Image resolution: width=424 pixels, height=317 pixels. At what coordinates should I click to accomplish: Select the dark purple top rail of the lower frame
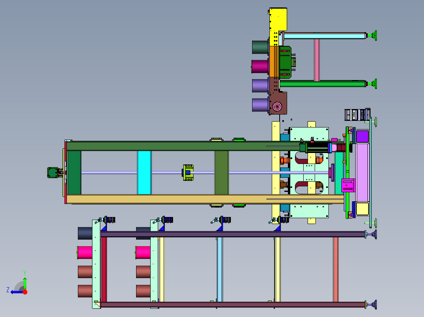233,234
